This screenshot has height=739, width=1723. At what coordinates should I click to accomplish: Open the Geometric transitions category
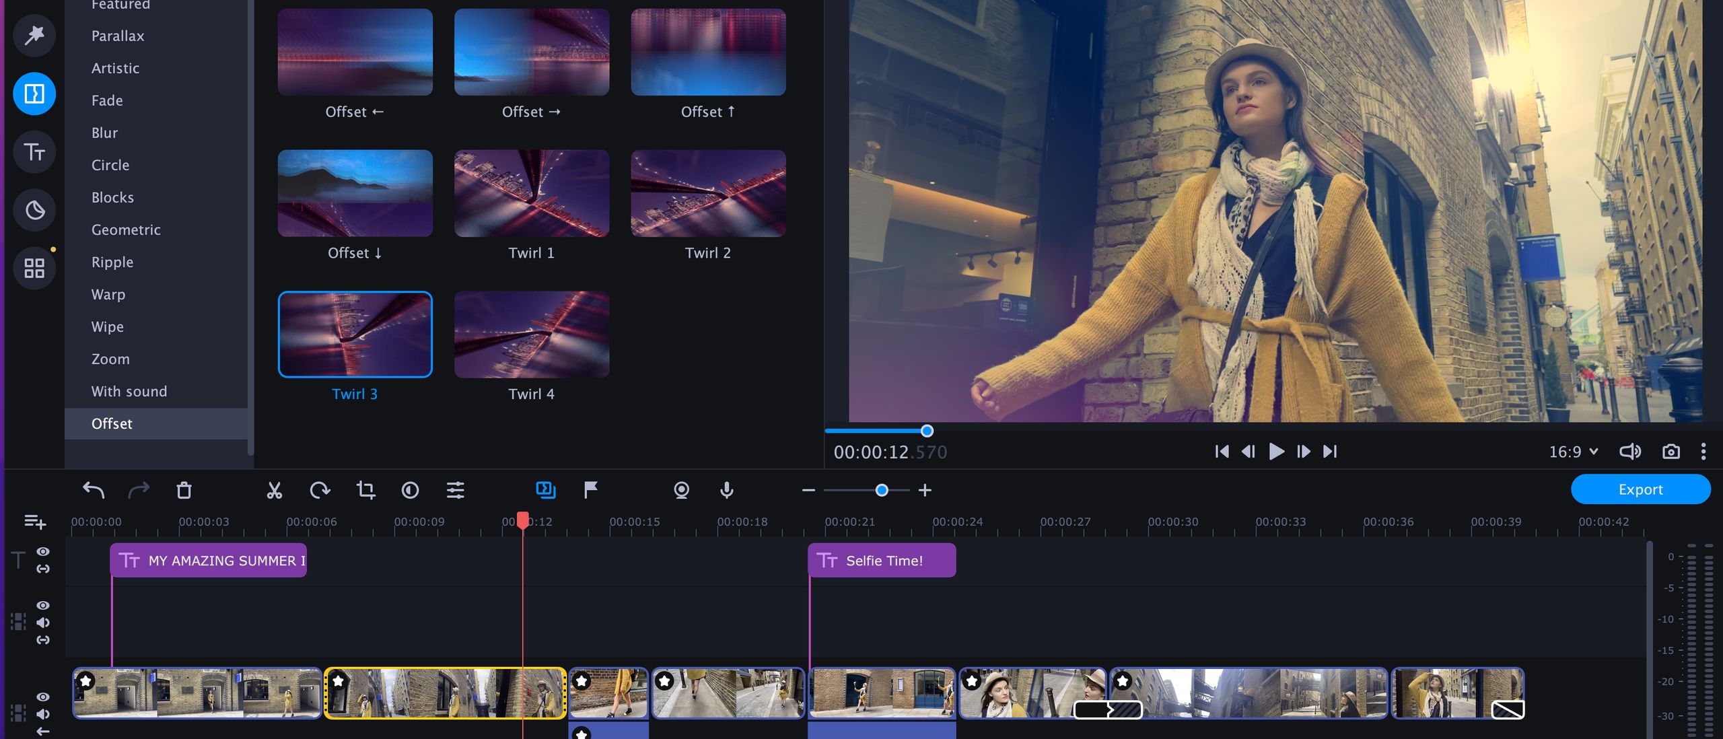pyautogui.click(x=126, y=230)
